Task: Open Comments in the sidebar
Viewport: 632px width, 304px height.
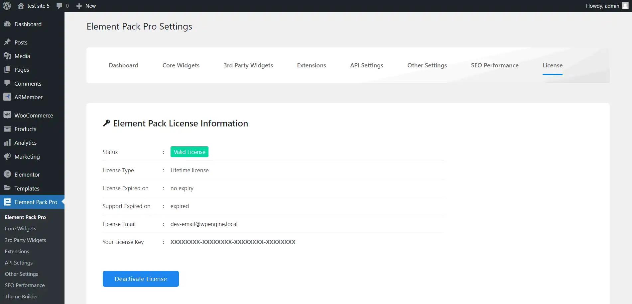Action: coord(28,84)
